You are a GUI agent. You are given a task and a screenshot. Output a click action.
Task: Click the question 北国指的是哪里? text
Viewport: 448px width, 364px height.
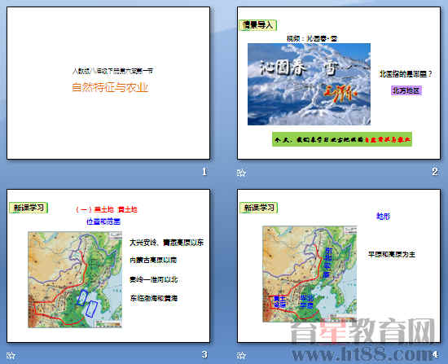pyautogui.click(x=406, y=74)
